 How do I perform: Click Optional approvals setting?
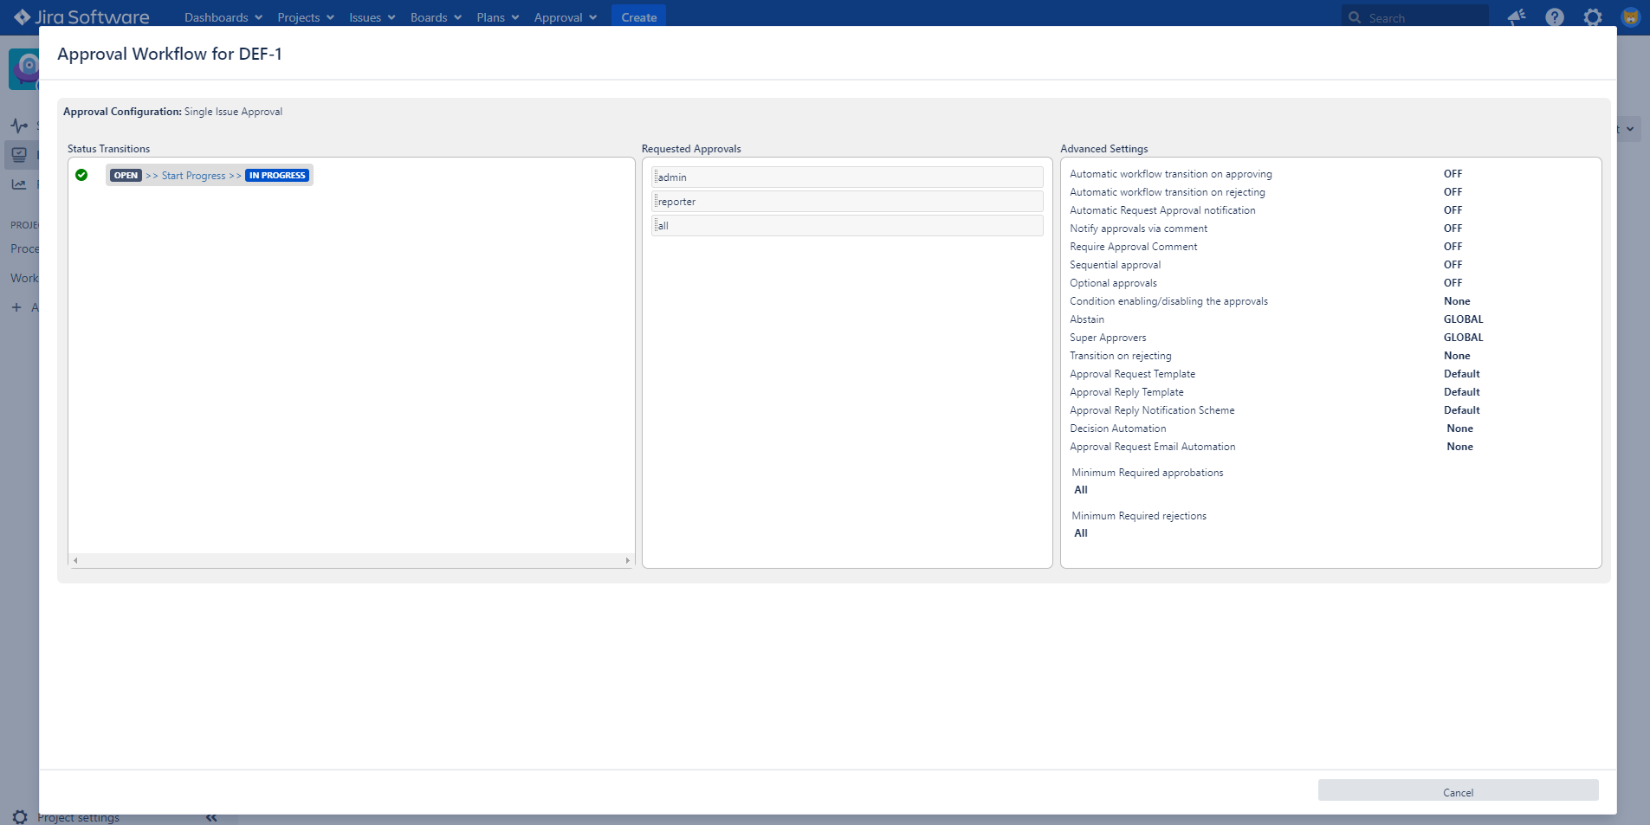click(1113, 283)
